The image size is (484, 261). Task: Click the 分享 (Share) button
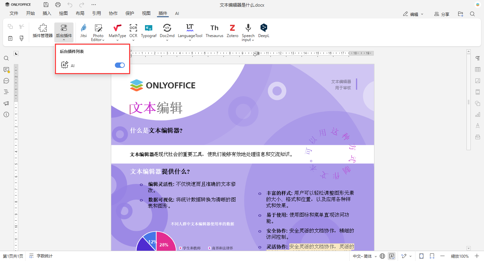442,14
